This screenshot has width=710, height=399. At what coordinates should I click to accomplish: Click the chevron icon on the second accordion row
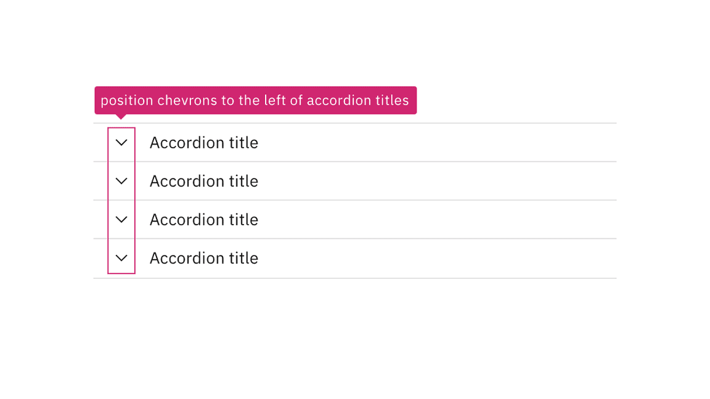(x=121, y=180)
